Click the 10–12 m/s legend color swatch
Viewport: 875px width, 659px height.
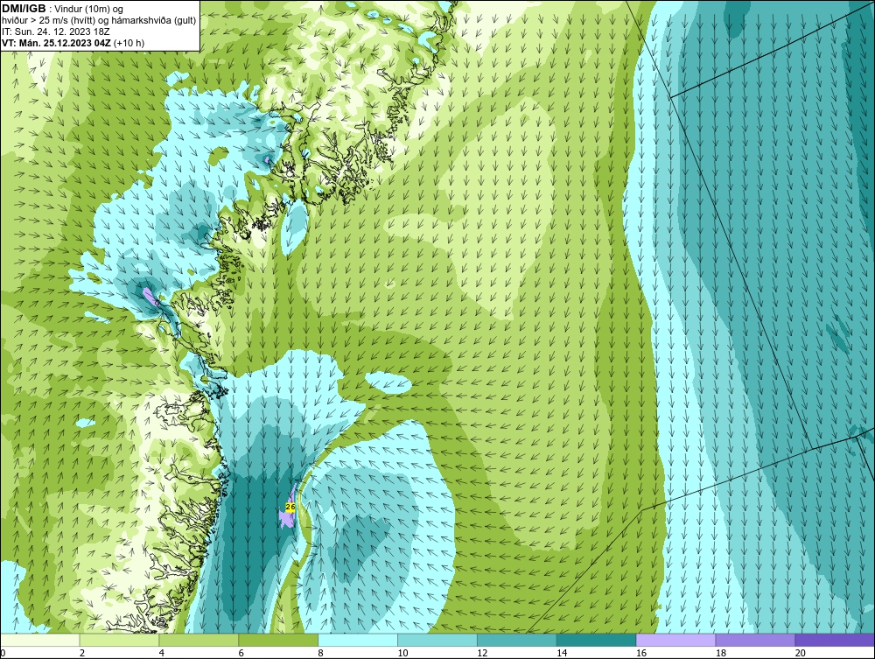pyautogui.click(x=437, y=640)
